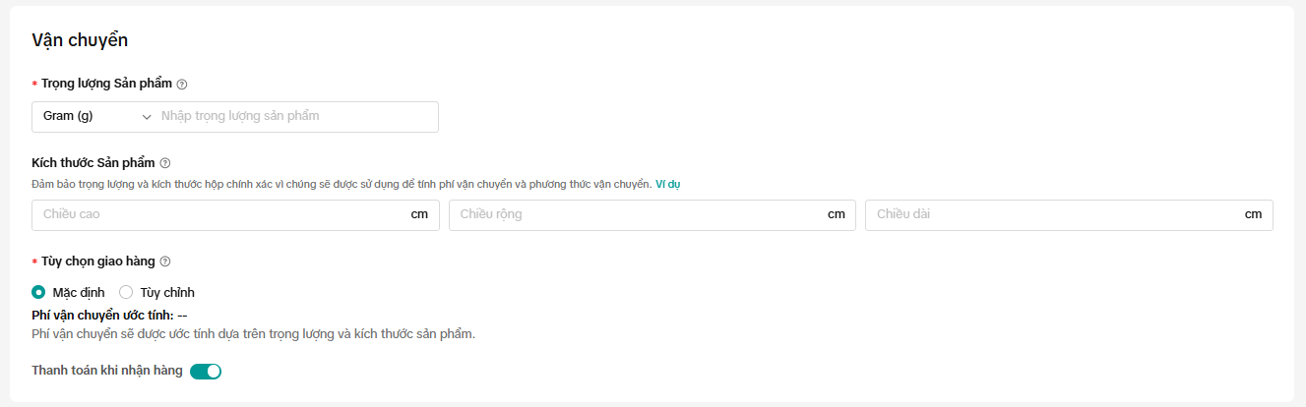
Task: Focus the Nhập trọng lượng sản phẩm field
Action: point(295,116)
